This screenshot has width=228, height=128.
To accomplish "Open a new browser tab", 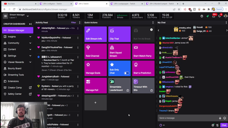I will pos(183,4).
